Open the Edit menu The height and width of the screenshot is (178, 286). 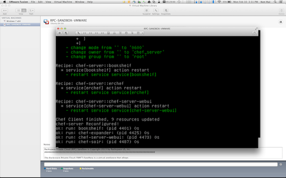[x=40, y=2]
